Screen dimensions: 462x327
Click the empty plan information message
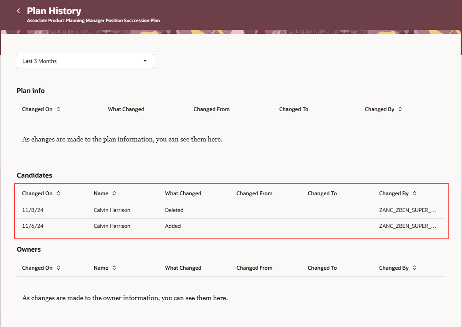pyautogui.click(x=122, y=139)
